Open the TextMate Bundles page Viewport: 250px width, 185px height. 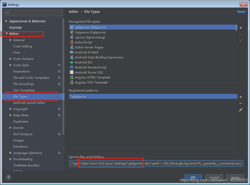[x=26, y=165]
